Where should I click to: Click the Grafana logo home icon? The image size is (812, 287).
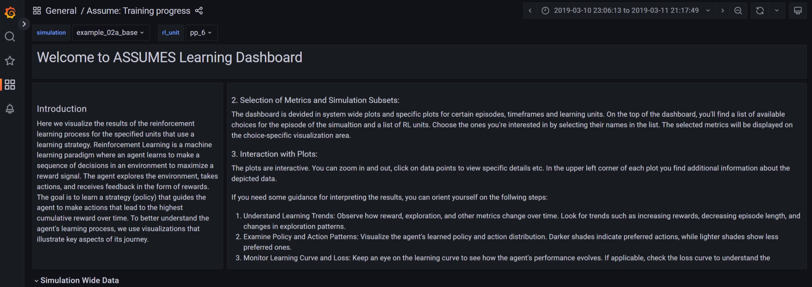click(10, 13)
